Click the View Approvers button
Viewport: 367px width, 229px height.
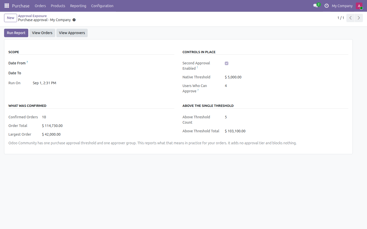pyautogui.click(x=72, y=33)
